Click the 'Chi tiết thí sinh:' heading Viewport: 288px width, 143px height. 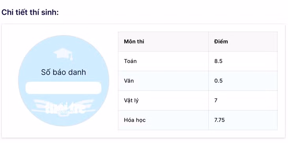click(x=30, y=13)
